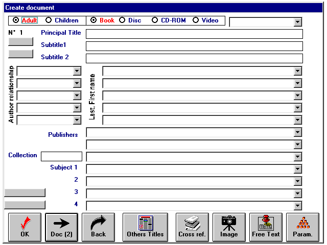Select the Children radio button

(49, 20)
